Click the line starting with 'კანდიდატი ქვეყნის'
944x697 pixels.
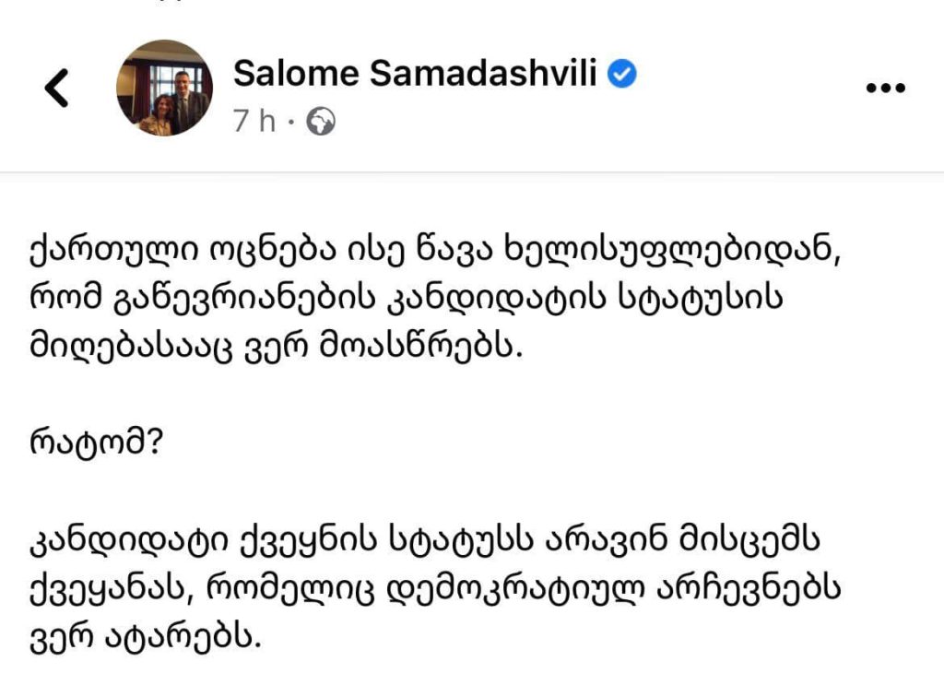click(x=425, y=540)
